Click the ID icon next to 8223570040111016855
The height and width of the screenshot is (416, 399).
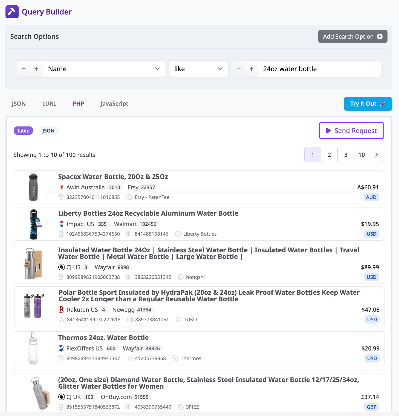pos(61,197)
